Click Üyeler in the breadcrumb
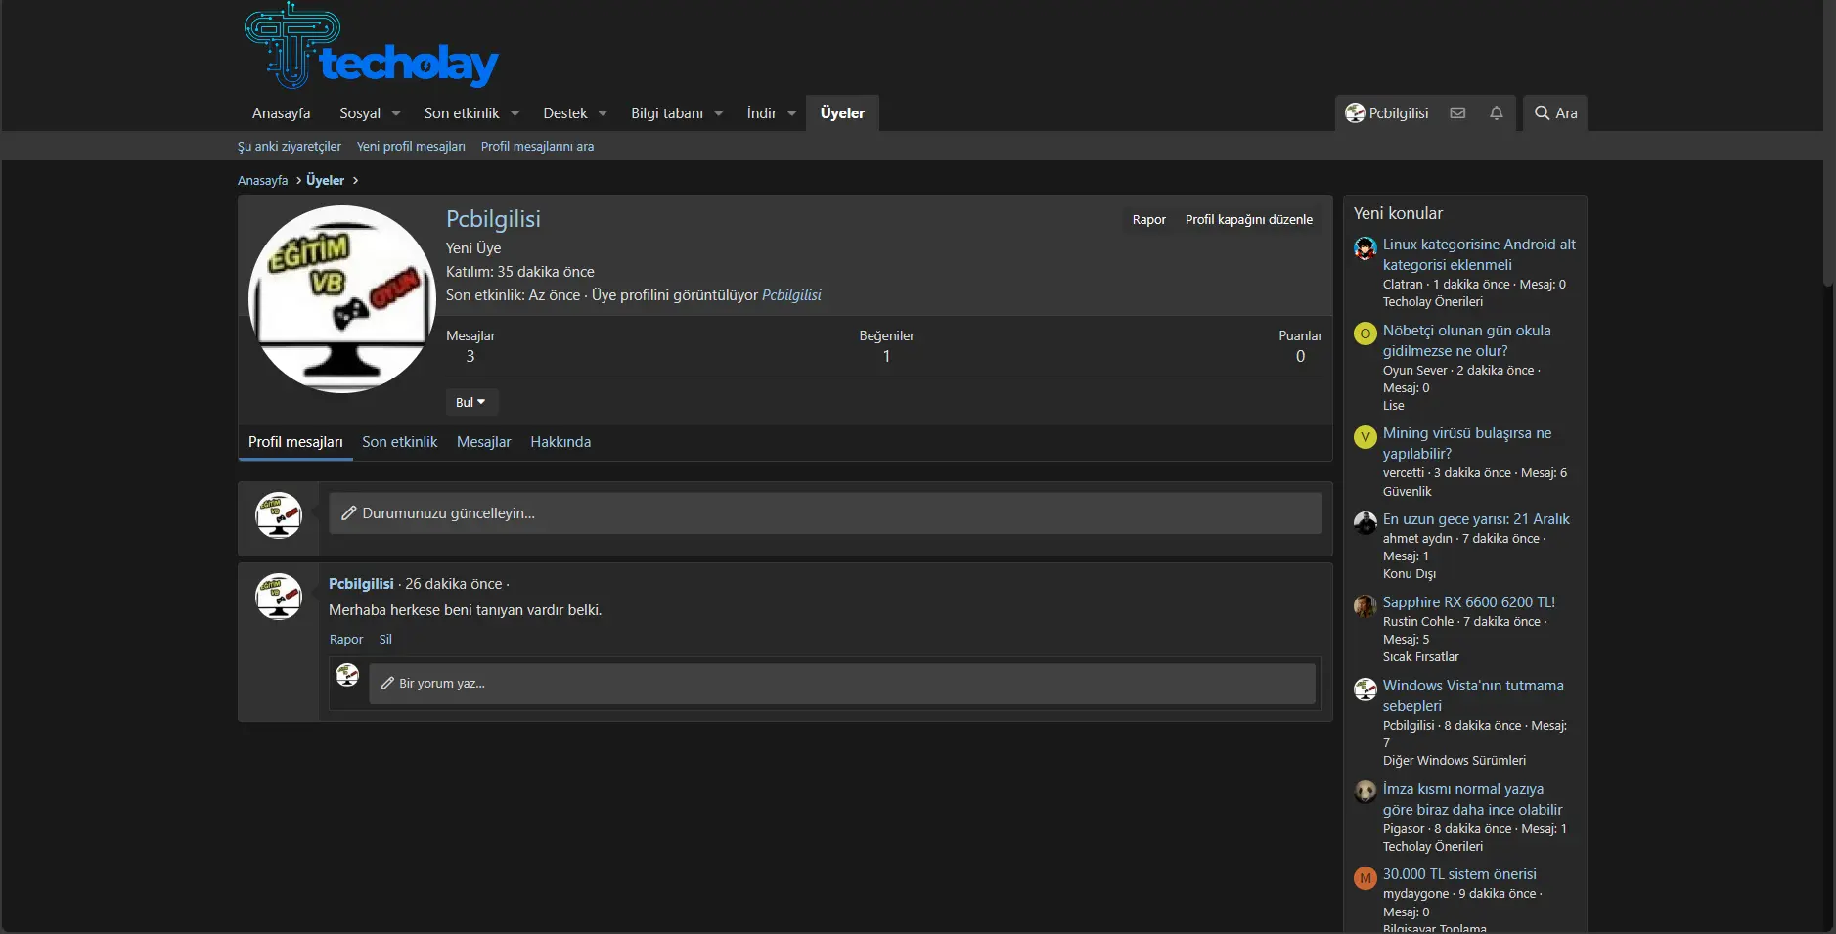 coord(325,181)
